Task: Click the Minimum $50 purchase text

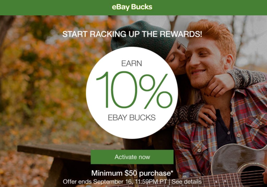Action: click(x=132, y=173)
